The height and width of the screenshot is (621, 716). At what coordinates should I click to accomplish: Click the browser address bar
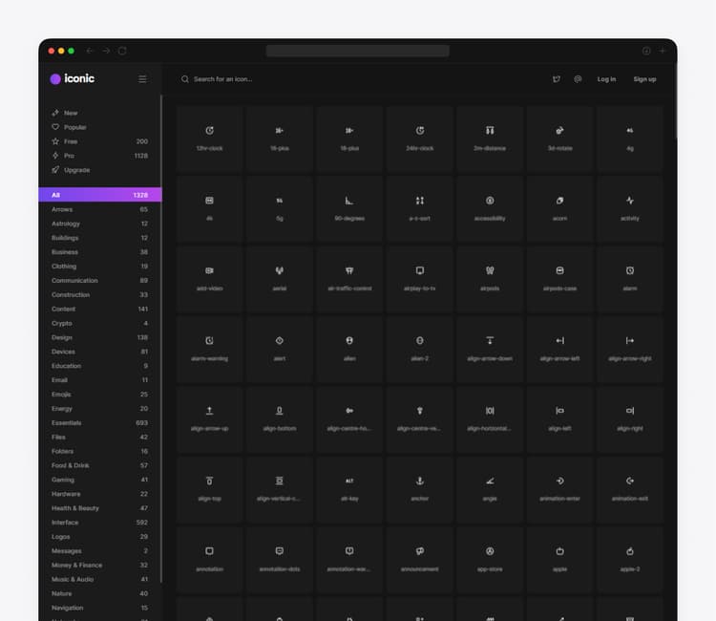point(358,51)
